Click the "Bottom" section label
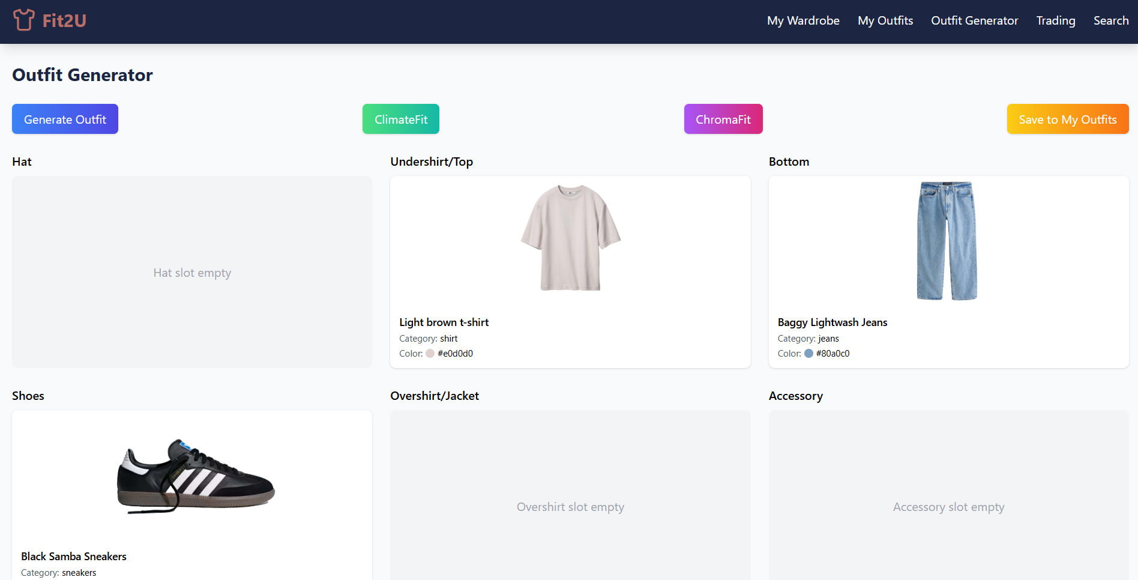The height and width of the screenshot is (580, 1138). [x=789, y=162]
